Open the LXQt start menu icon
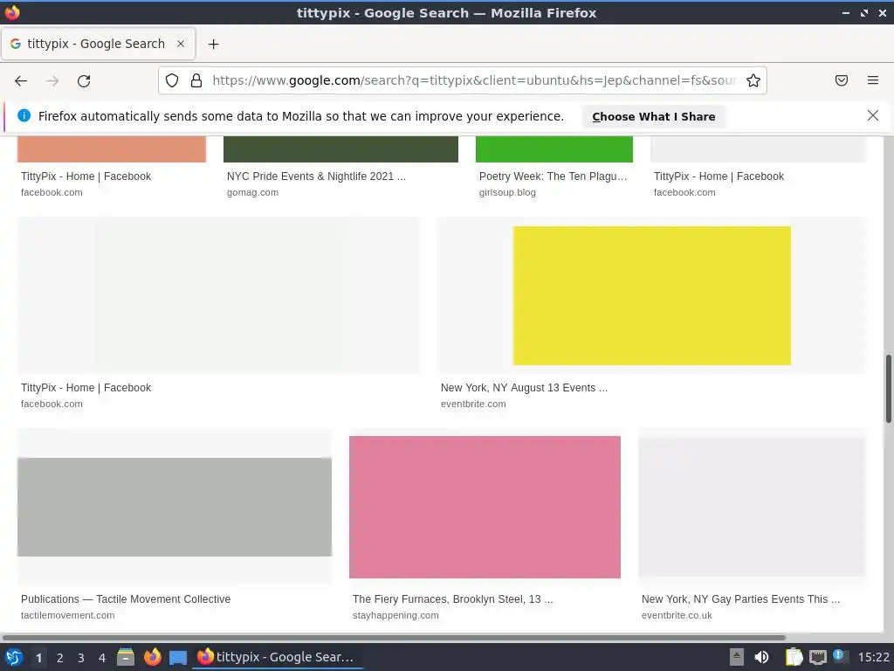 point(14,657)
